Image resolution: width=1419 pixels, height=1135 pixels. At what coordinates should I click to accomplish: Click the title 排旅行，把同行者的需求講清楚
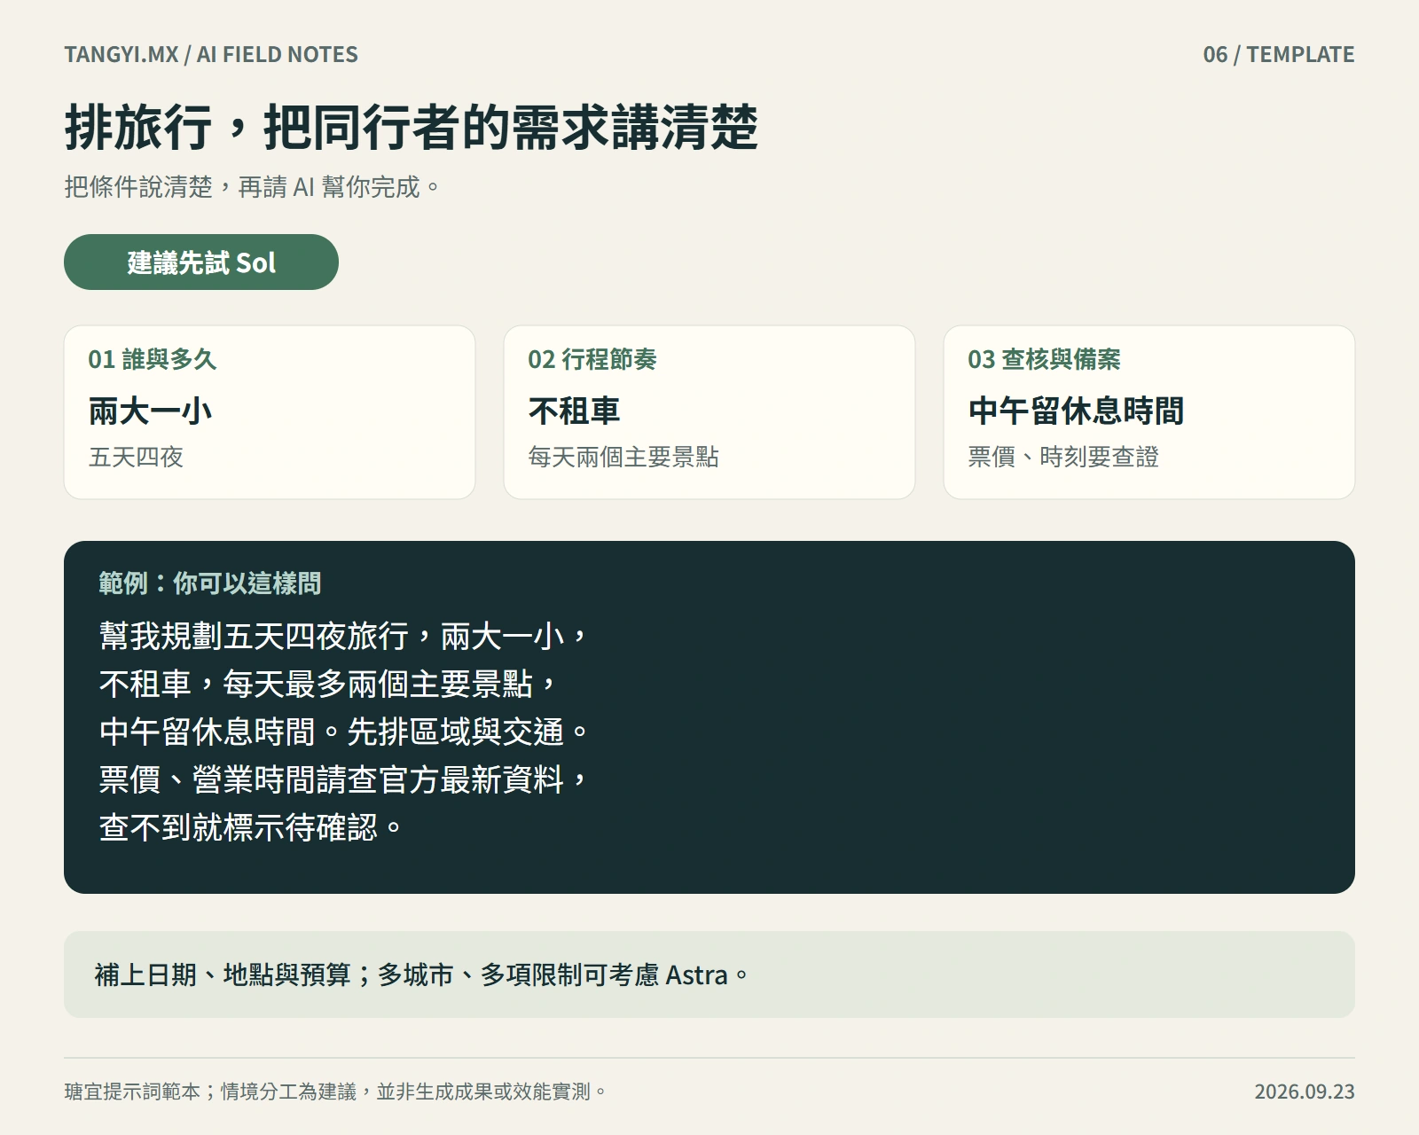click(412, 127)
